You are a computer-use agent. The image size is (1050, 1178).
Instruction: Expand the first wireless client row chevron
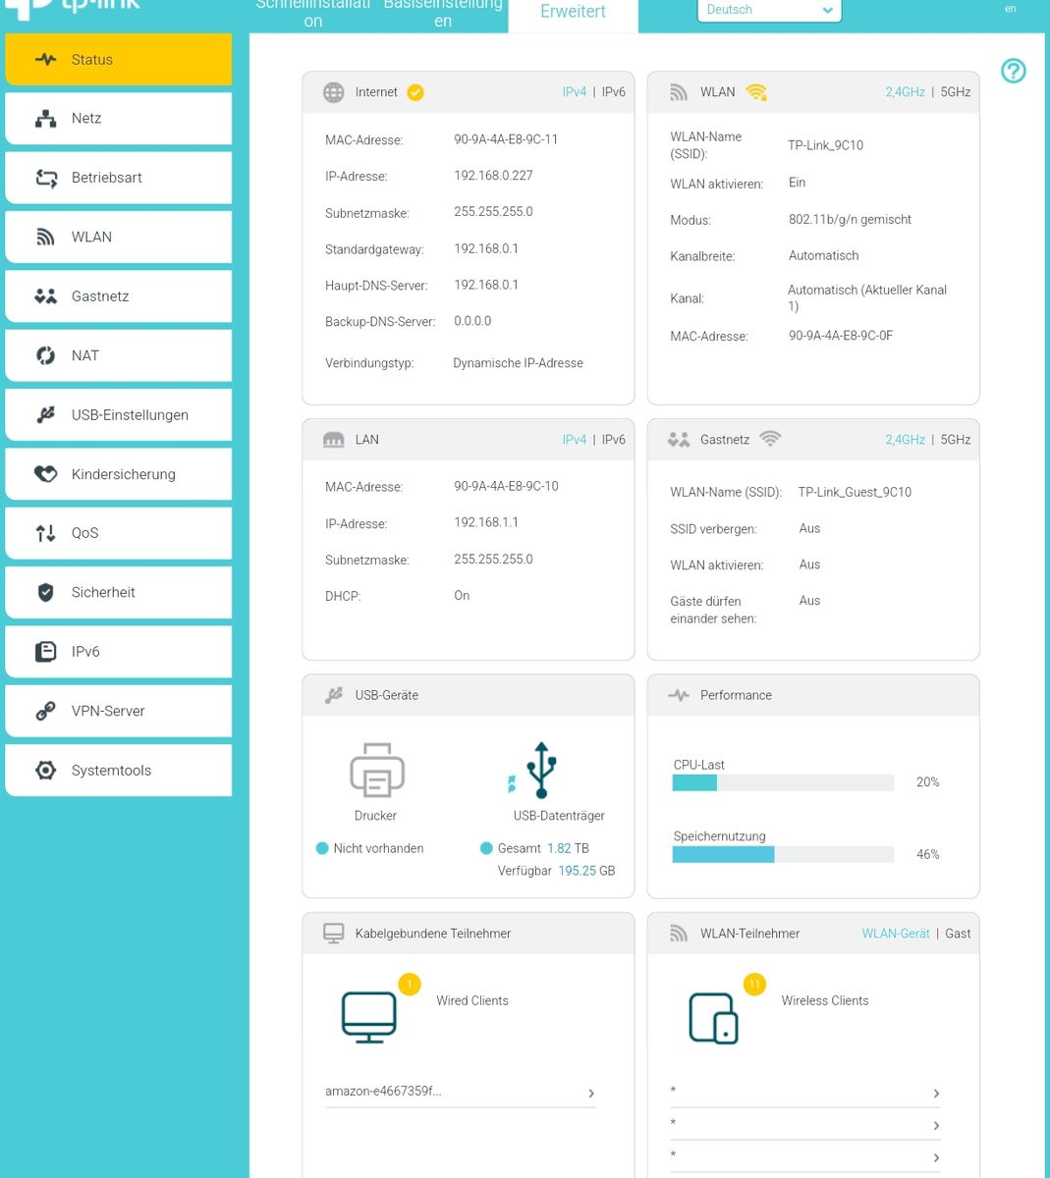pos(936,1094)
